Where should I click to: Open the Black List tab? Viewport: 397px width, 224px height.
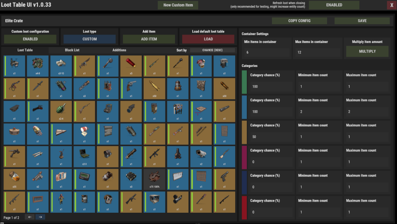pos(72,50)
